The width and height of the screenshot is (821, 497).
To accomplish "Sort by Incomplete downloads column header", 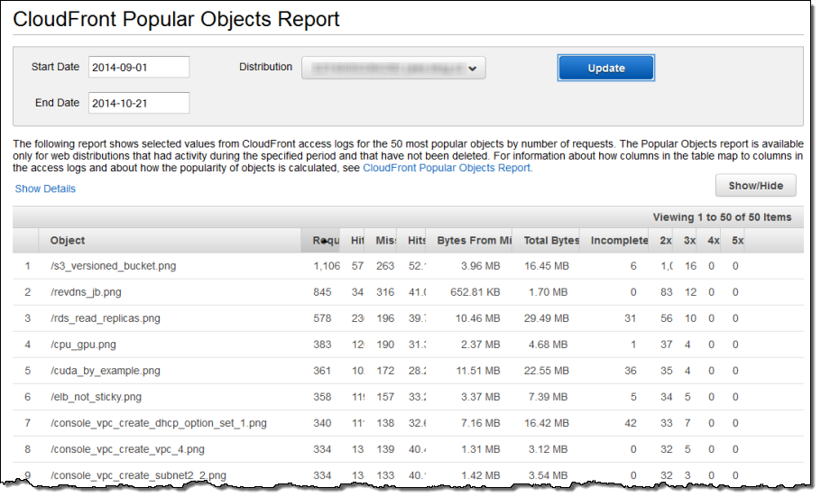I will coord(619,241).
